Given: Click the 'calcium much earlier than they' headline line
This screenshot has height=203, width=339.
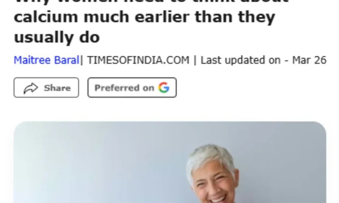Looking at the screenshot, I should pos(144,17).
